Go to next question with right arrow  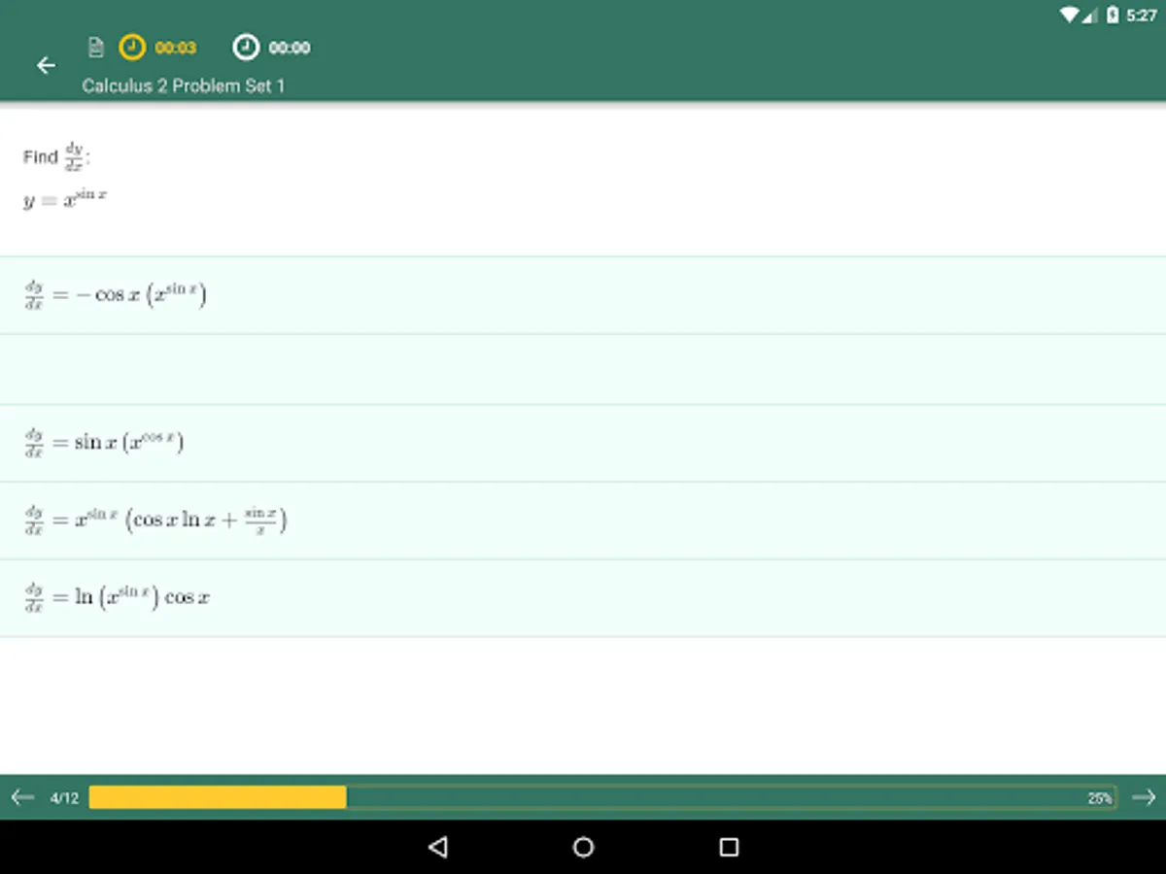[1144, 797]
